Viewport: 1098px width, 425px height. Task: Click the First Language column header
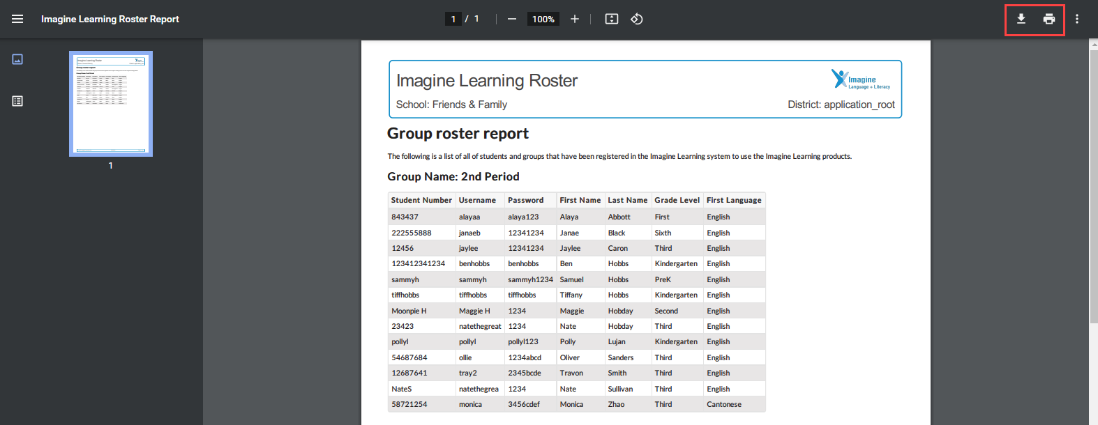[734, 200]
